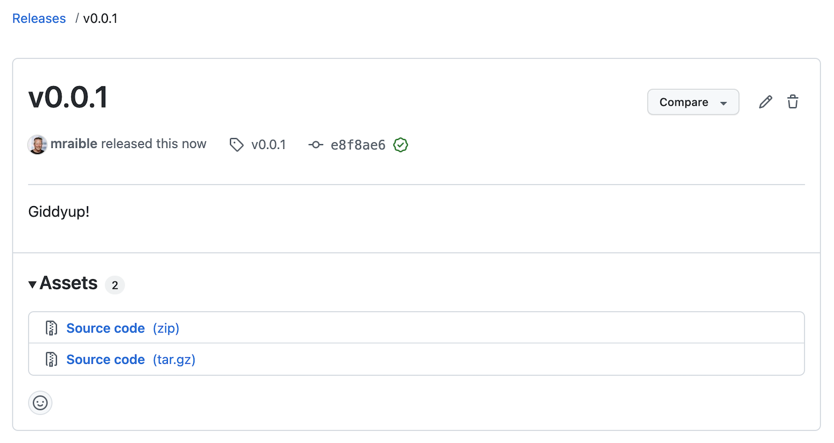
Task: Click the zip archive file icon
Action: (x=52, y=328)
